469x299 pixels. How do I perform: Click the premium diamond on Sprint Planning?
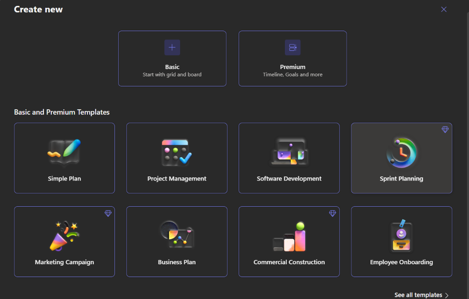pyautogui.click(x=445, y=129)
